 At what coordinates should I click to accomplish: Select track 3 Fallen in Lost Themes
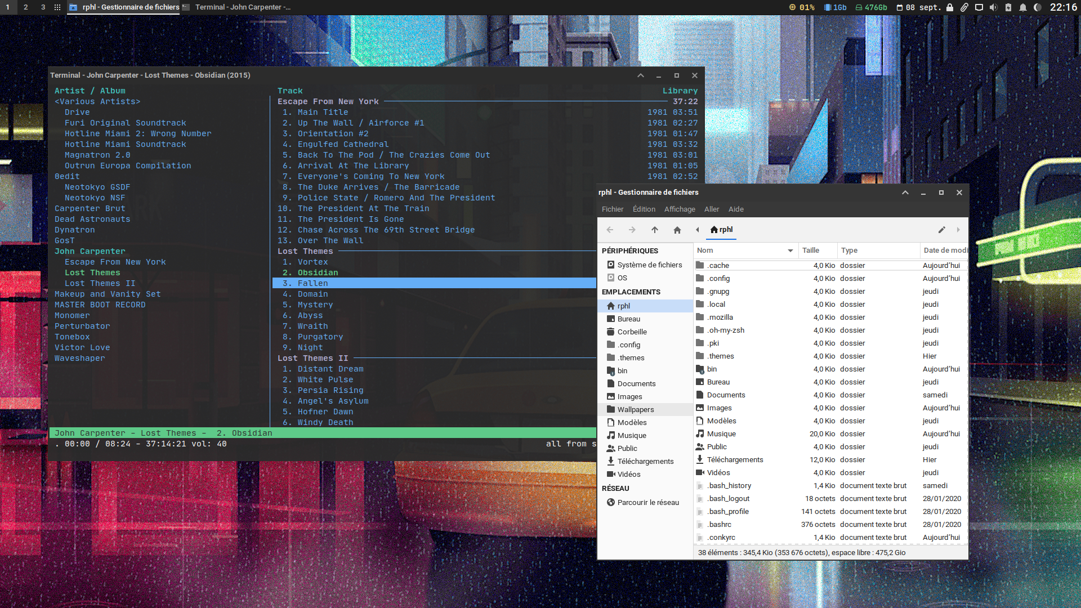coord(312,283)
